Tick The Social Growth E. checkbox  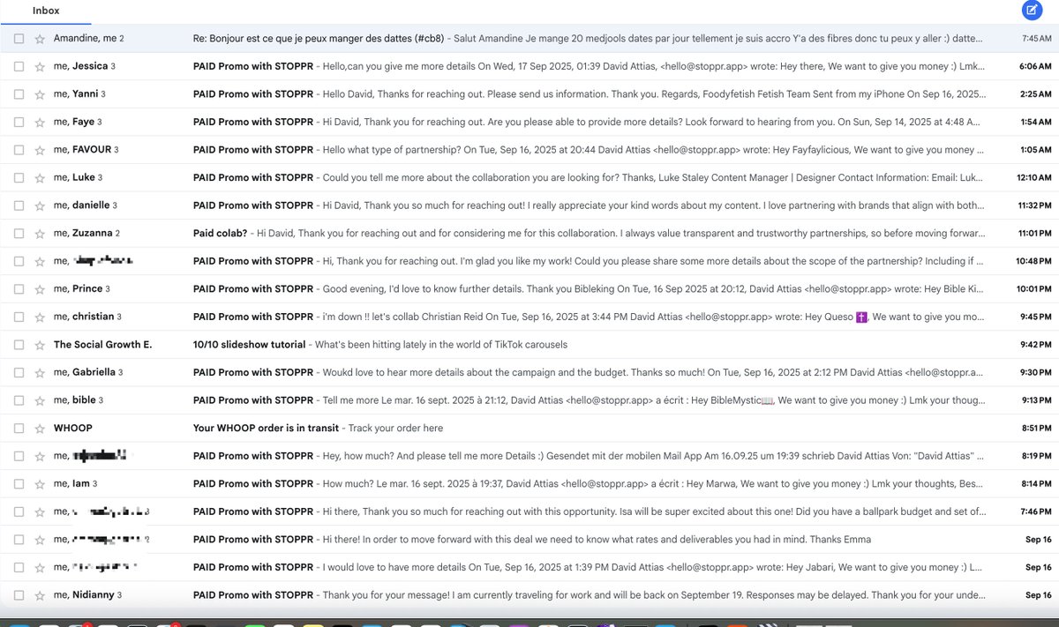(x=19, y=345)
